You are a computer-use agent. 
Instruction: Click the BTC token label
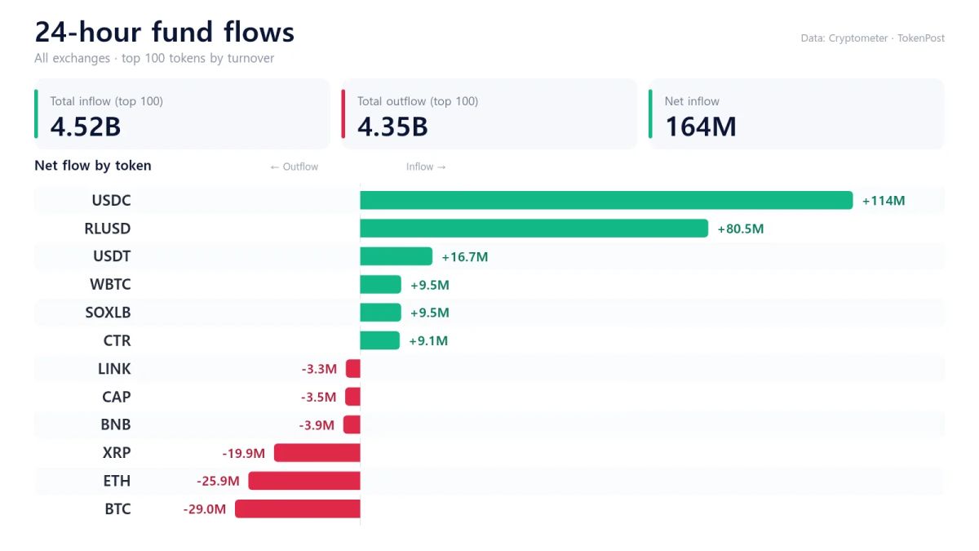pyautogui.click(x=117, y=509)
